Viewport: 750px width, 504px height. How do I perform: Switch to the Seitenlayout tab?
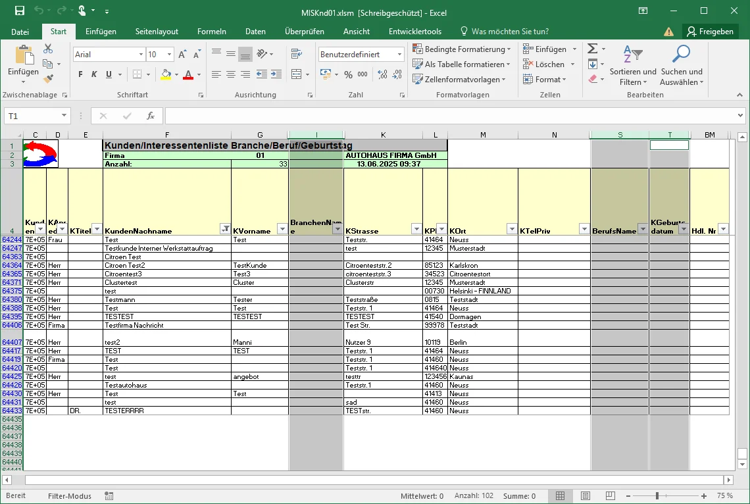[x=157, y=32]
